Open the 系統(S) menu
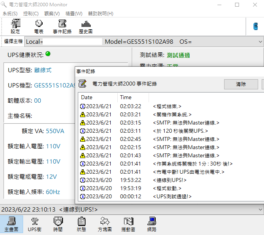 pos(10,14)
